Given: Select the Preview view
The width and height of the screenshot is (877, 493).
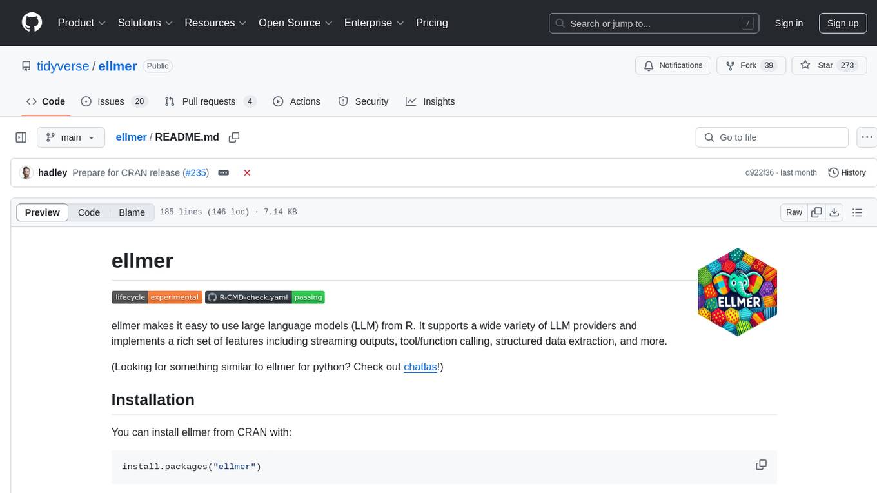Looking at the screenshot, I should pyautogui.click(x=43, y=212).
